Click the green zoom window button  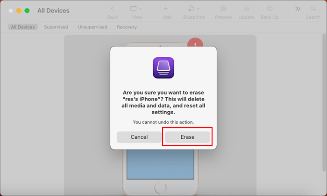pos(27,11)
